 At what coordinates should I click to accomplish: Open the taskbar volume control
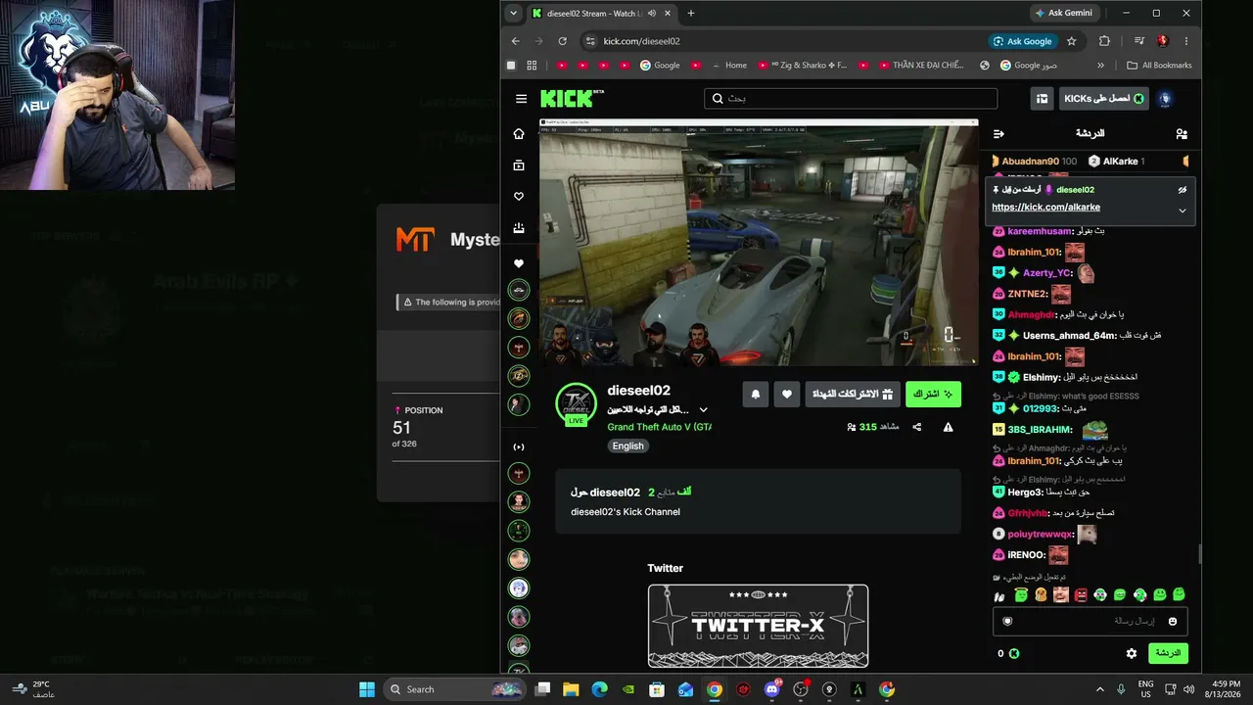pos(1188,689)
